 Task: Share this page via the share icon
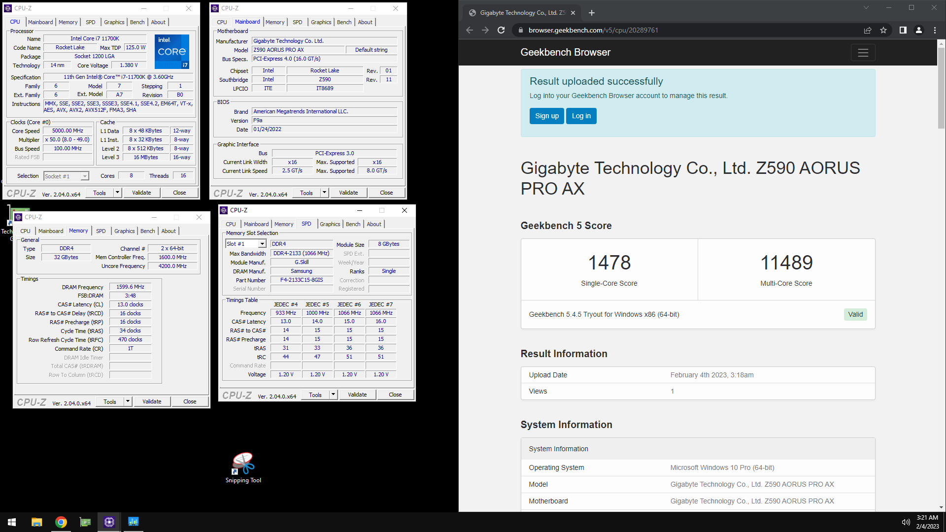click(868, 30)
